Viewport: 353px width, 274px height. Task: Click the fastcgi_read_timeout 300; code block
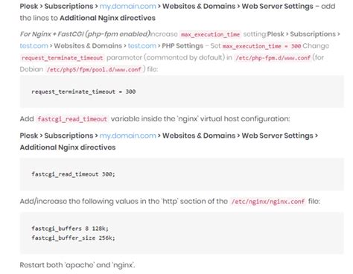[x=182, y=174]
